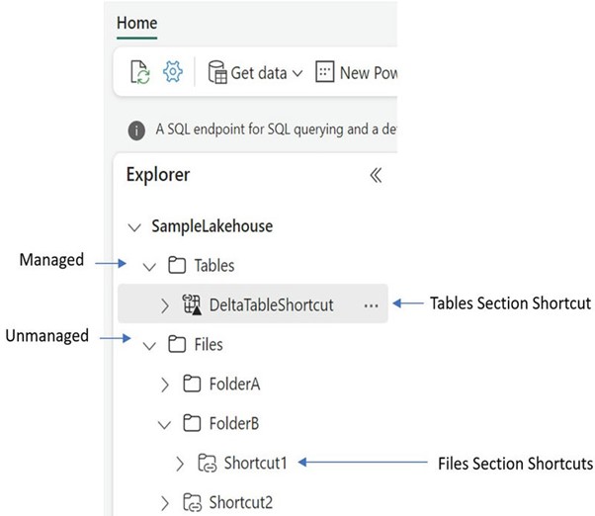Click the FolderB folder icon
The width and height of the screenshot is (595, 516).
click(192, 423)
